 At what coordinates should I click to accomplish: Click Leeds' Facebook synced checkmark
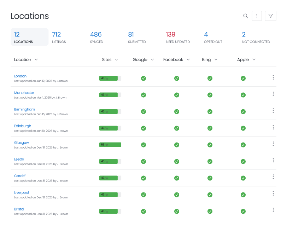(x=177, y=161)
